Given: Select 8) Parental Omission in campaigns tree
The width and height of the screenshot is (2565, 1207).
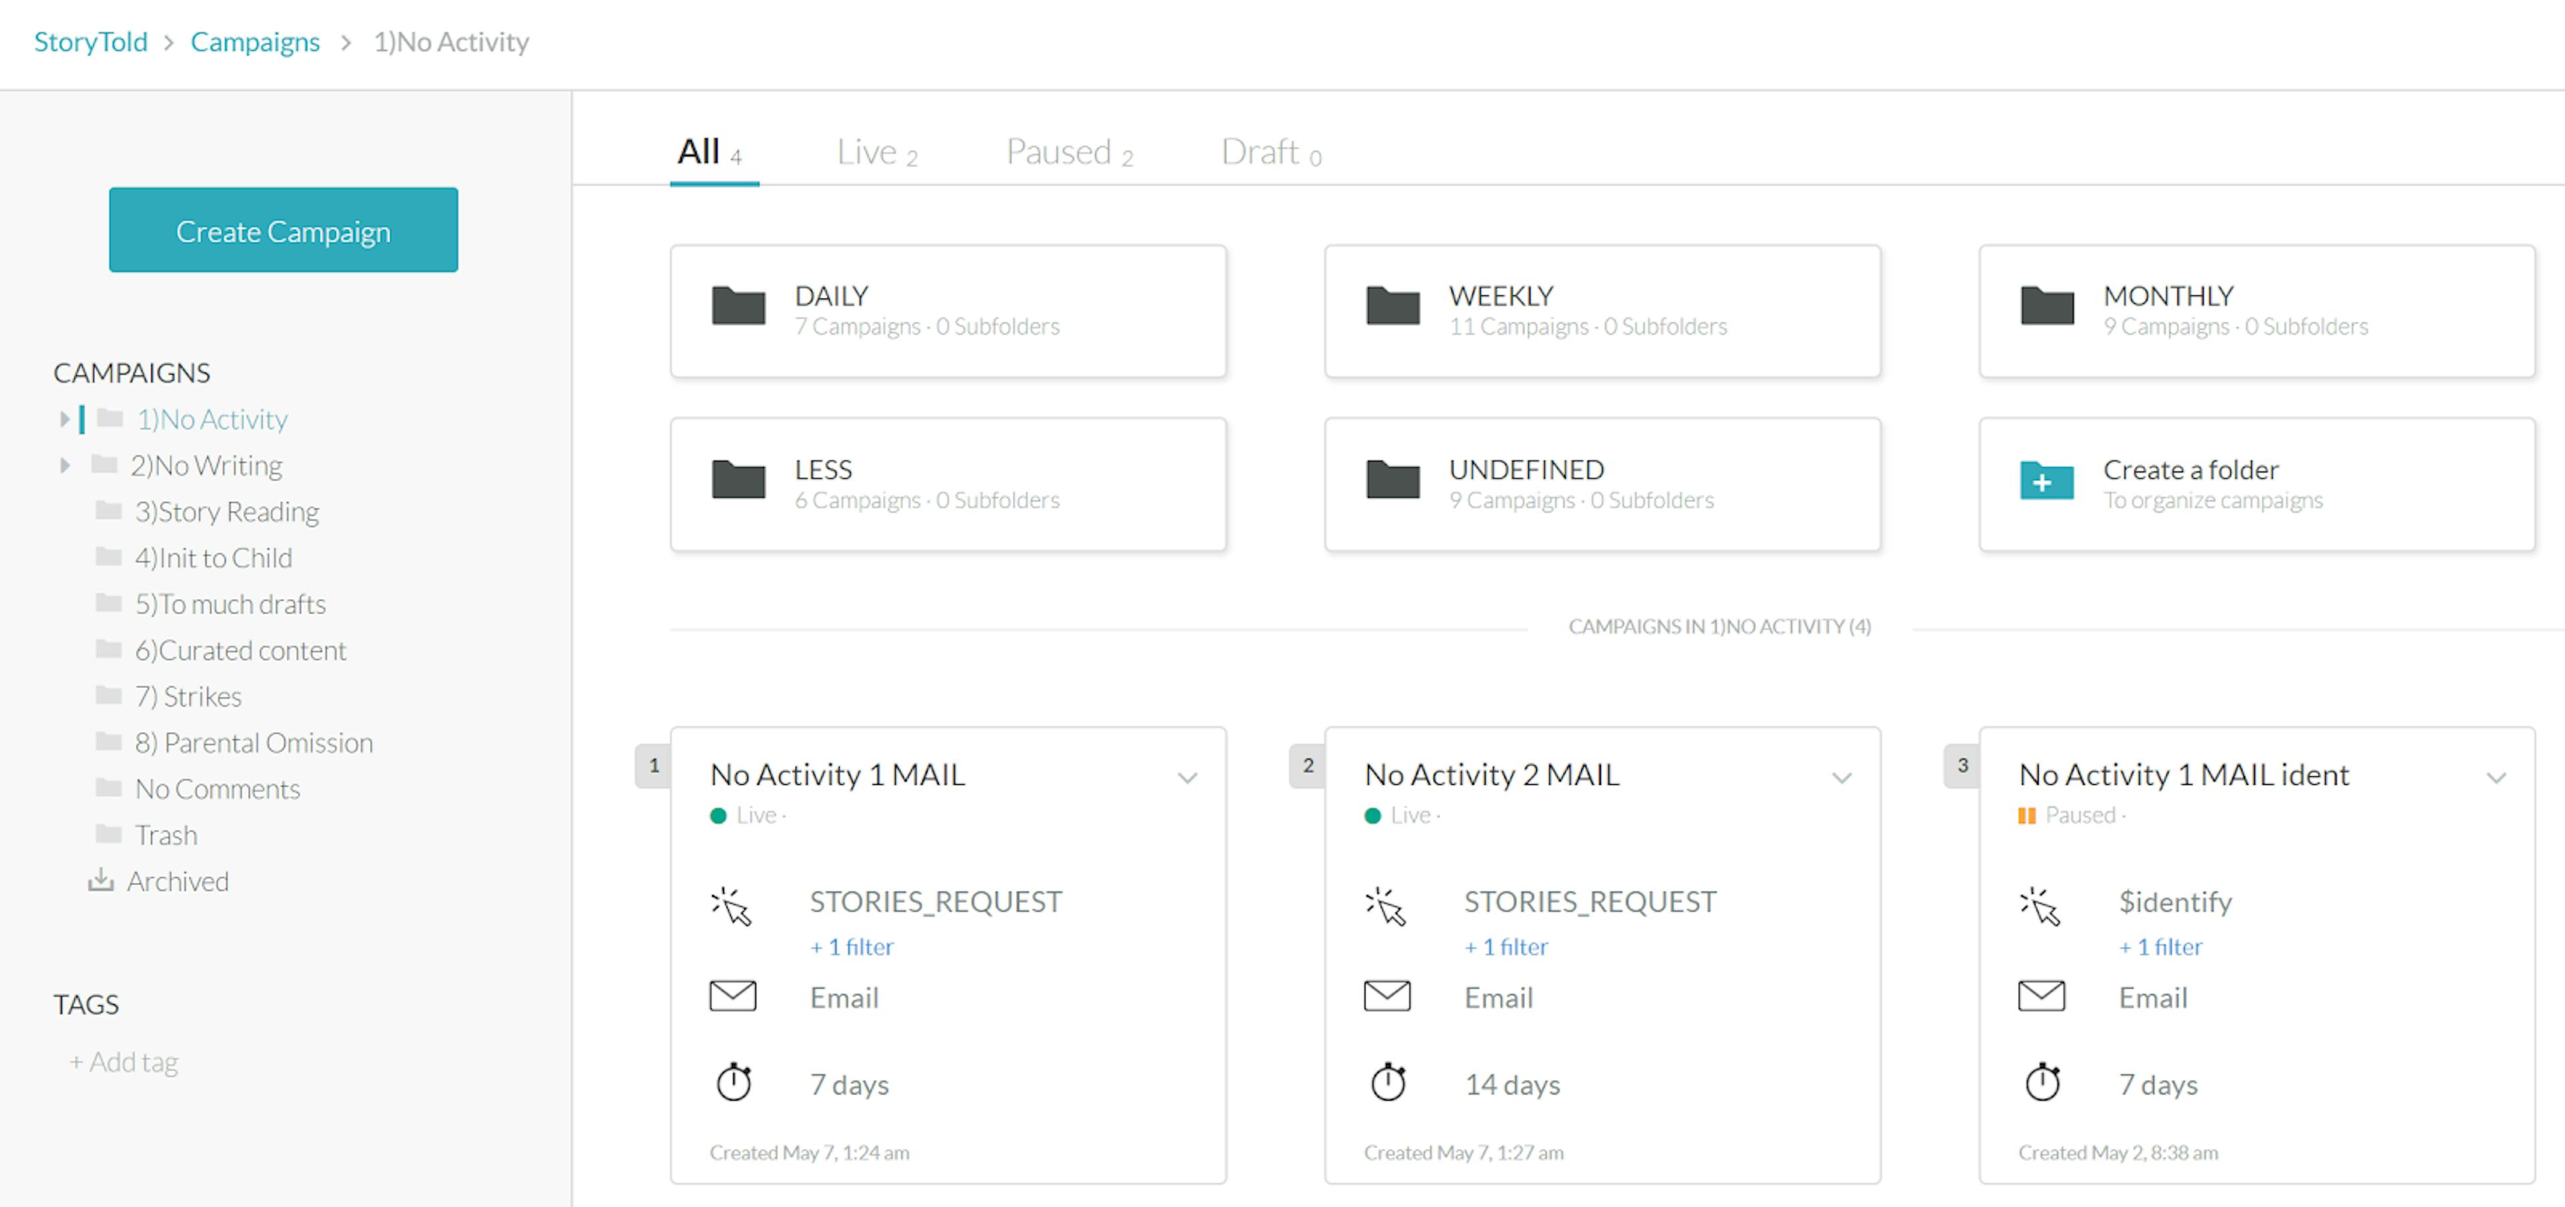Looking at the screenshot, I should point(254,742).
